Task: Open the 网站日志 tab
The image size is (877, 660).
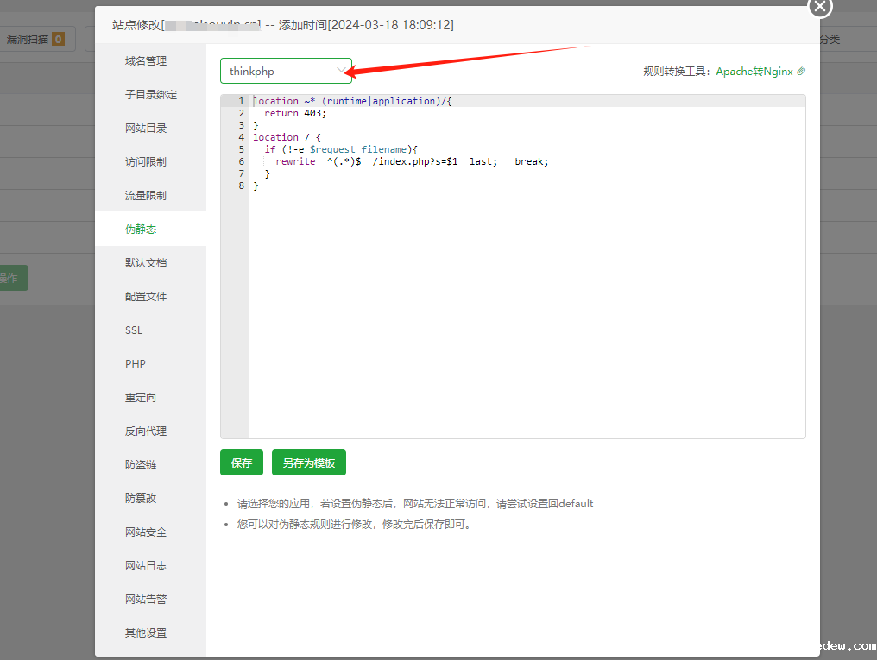Action: (x=146, y=566)
